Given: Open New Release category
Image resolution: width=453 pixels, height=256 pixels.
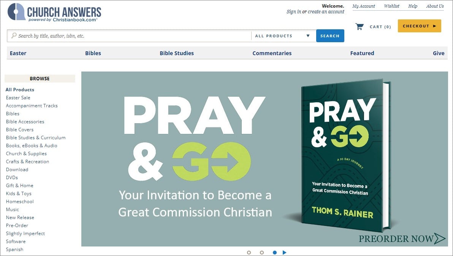Looking at the screenshot, I should pyautogui.click(x=20, y=218).
